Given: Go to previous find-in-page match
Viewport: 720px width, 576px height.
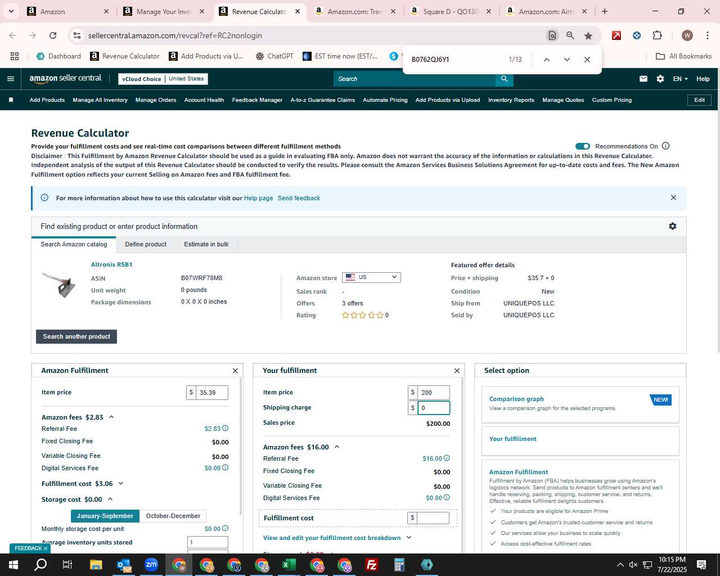Looking at the screenshot, I should (x=546, y=60).
